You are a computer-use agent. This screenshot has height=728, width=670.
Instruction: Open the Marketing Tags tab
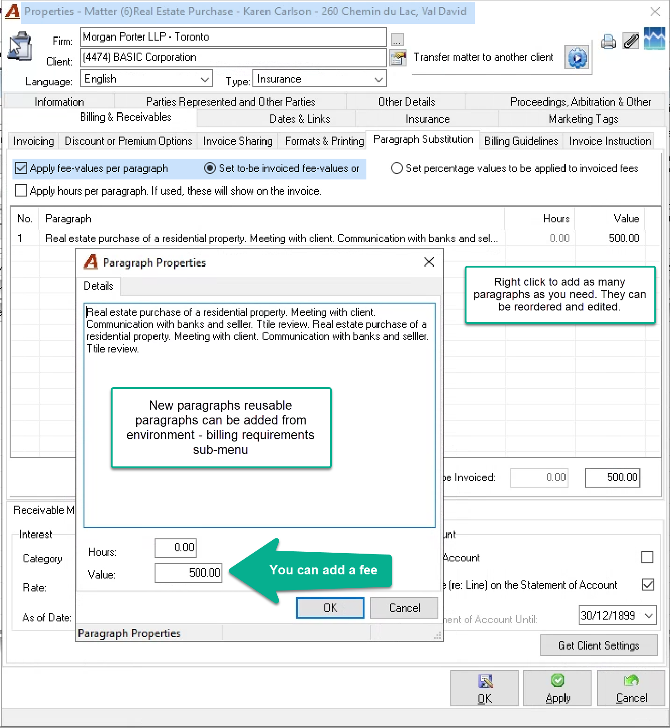pos(583,119)
